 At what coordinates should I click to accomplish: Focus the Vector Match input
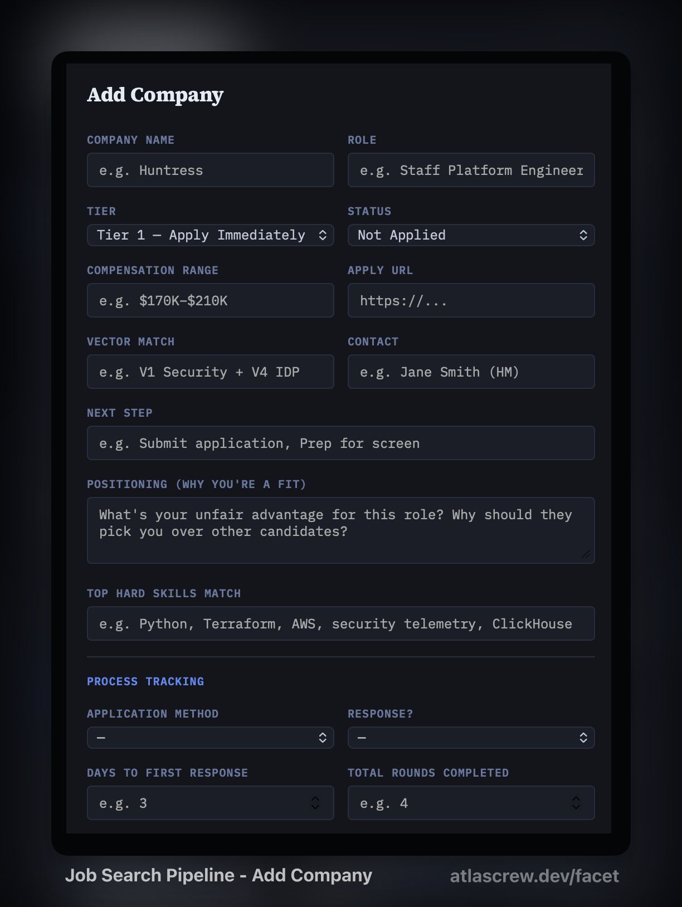(210, 372)
